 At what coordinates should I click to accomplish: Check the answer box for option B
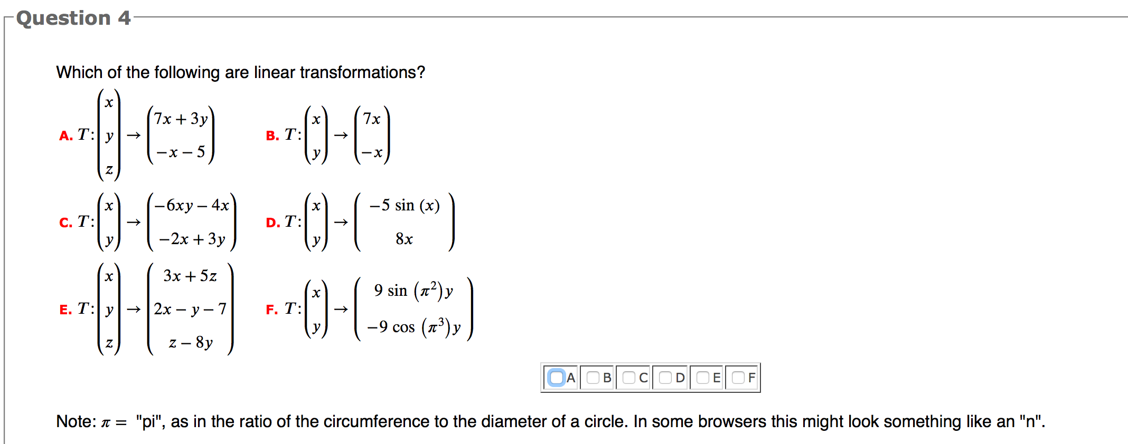[x=593, y=378]
